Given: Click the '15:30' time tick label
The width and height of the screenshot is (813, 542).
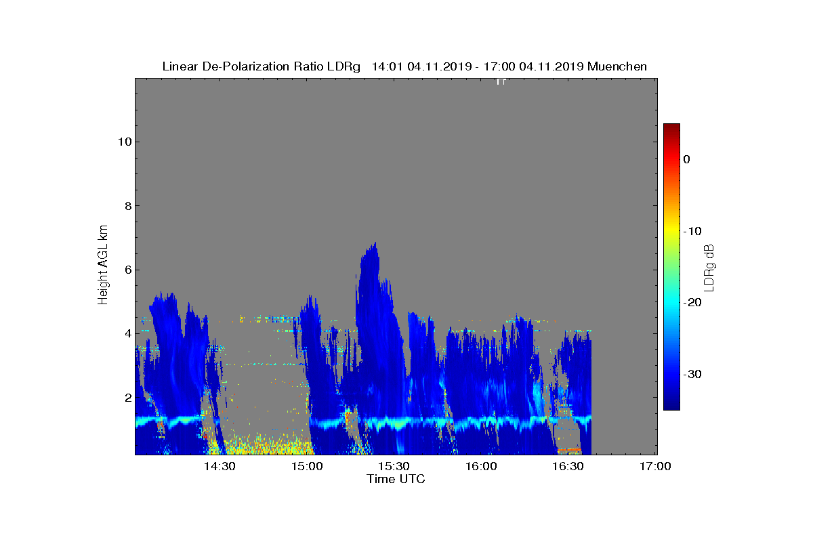Looking at the screenshot, I should [x=394, y=466].
